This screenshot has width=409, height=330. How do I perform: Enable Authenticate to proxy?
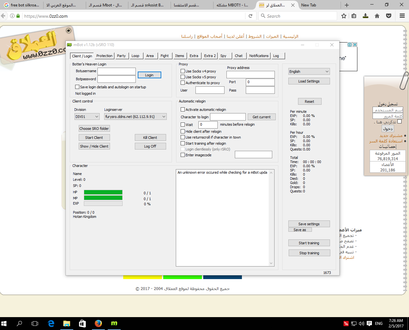click(183, 83)
